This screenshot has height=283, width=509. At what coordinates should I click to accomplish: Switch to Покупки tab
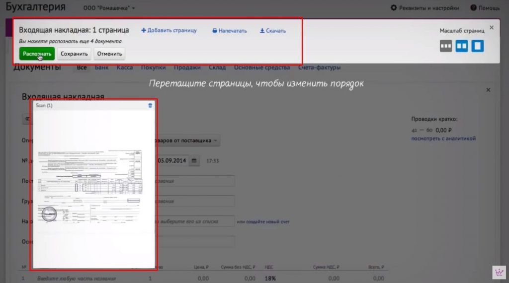[x=153, y=68]
